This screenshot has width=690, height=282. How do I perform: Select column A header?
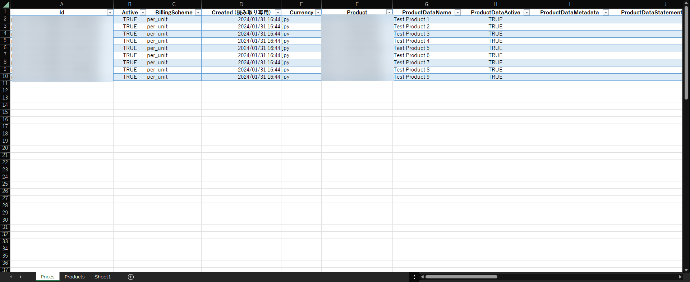pos(62,4)
